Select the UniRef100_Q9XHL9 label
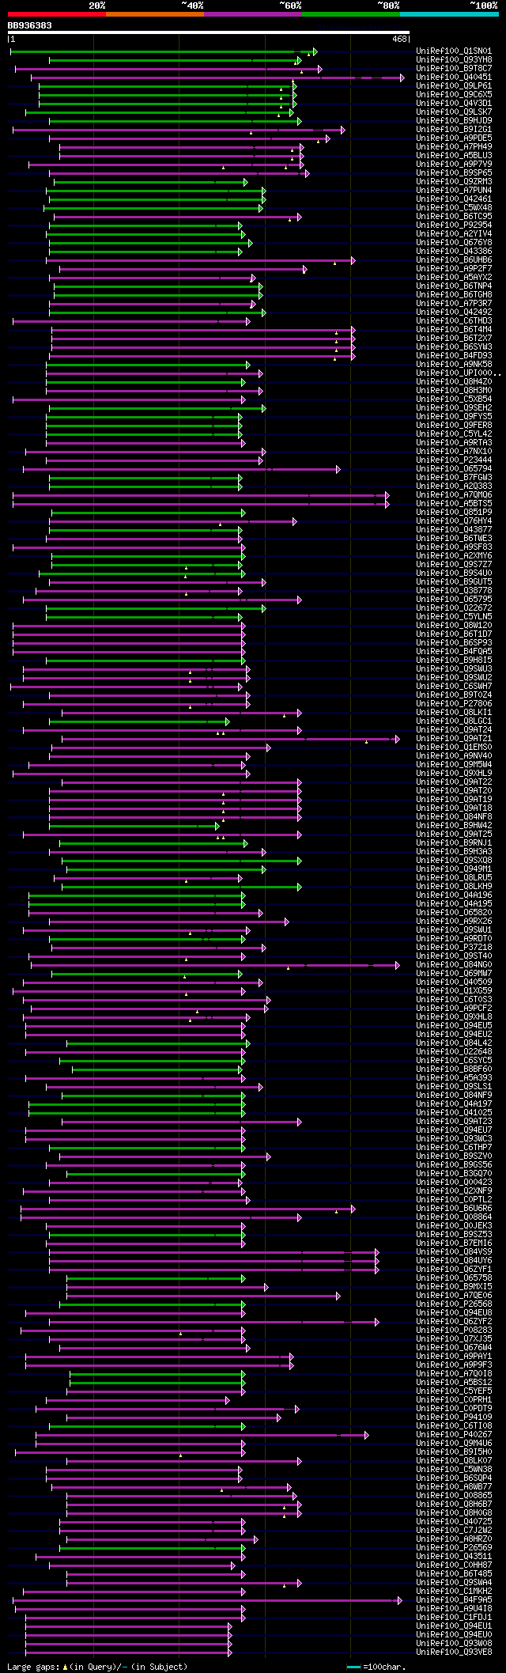This screenshot has width=506, height=1673. click(x=454, y=774)
